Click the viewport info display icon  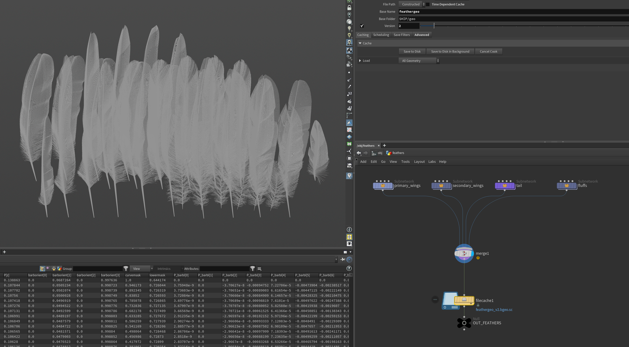(x=349, y=230)
